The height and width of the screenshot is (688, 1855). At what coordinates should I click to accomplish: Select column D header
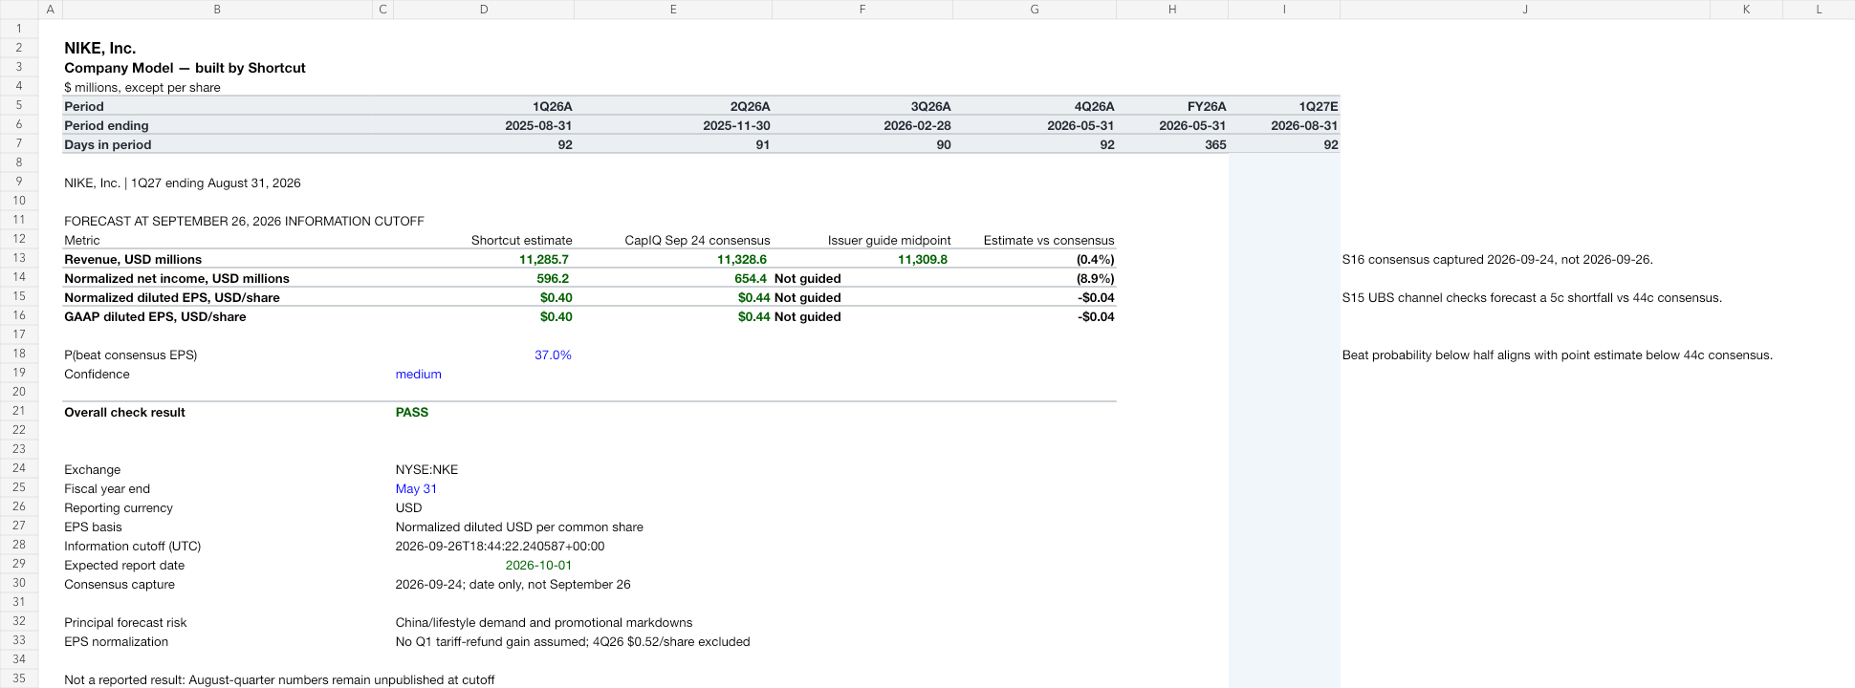coord(484,10)
